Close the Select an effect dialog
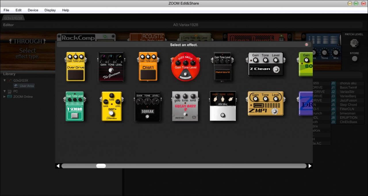 [306, 45]
